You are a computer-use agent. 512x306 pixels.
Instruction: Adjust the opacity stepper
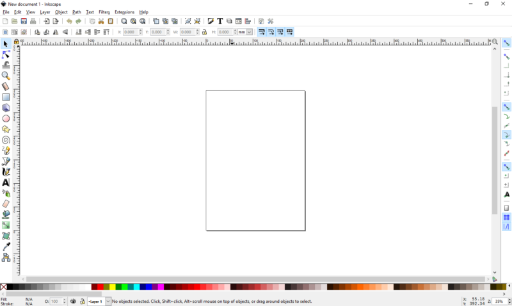coord(65,302)
